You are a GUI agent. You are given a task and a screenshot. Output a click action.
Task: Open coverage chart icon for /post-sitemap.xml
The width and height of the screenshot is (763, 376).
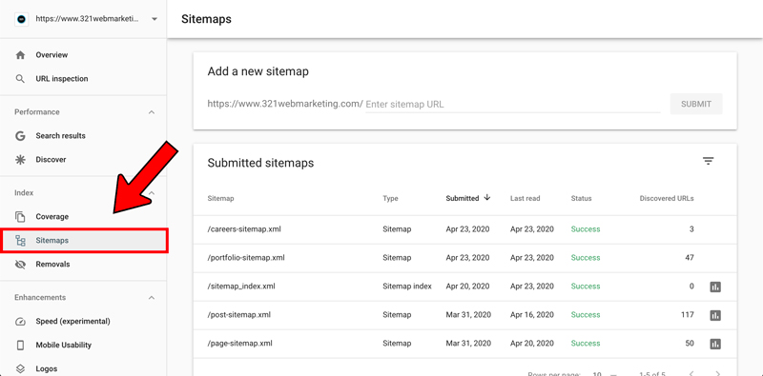click(x=714, y=316)
